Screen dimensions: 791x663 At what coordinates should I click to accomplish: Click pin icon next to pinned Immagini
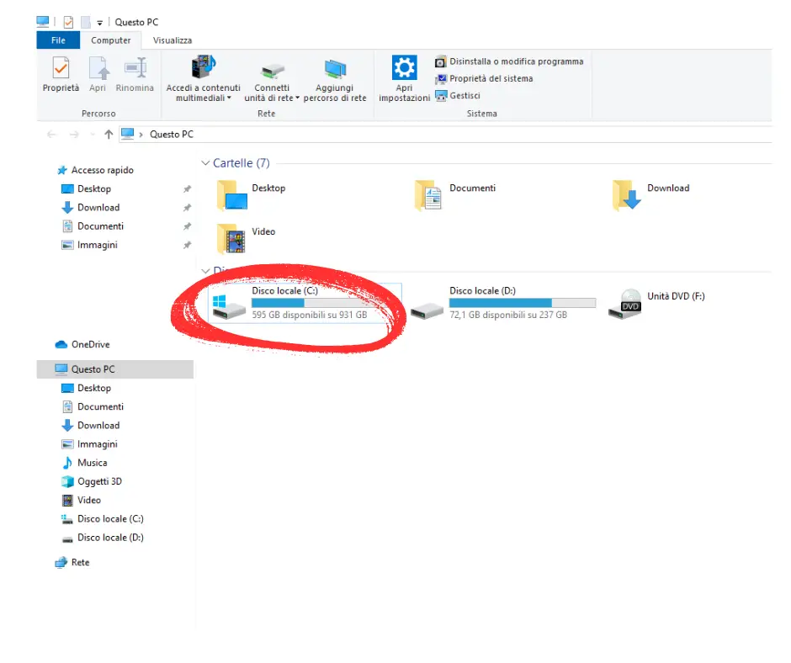187,245
